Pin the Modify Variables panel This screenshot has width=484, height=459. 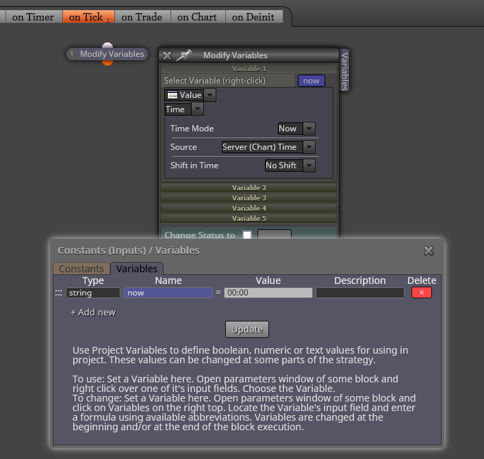pyautogui.click(x=184, y=55)
